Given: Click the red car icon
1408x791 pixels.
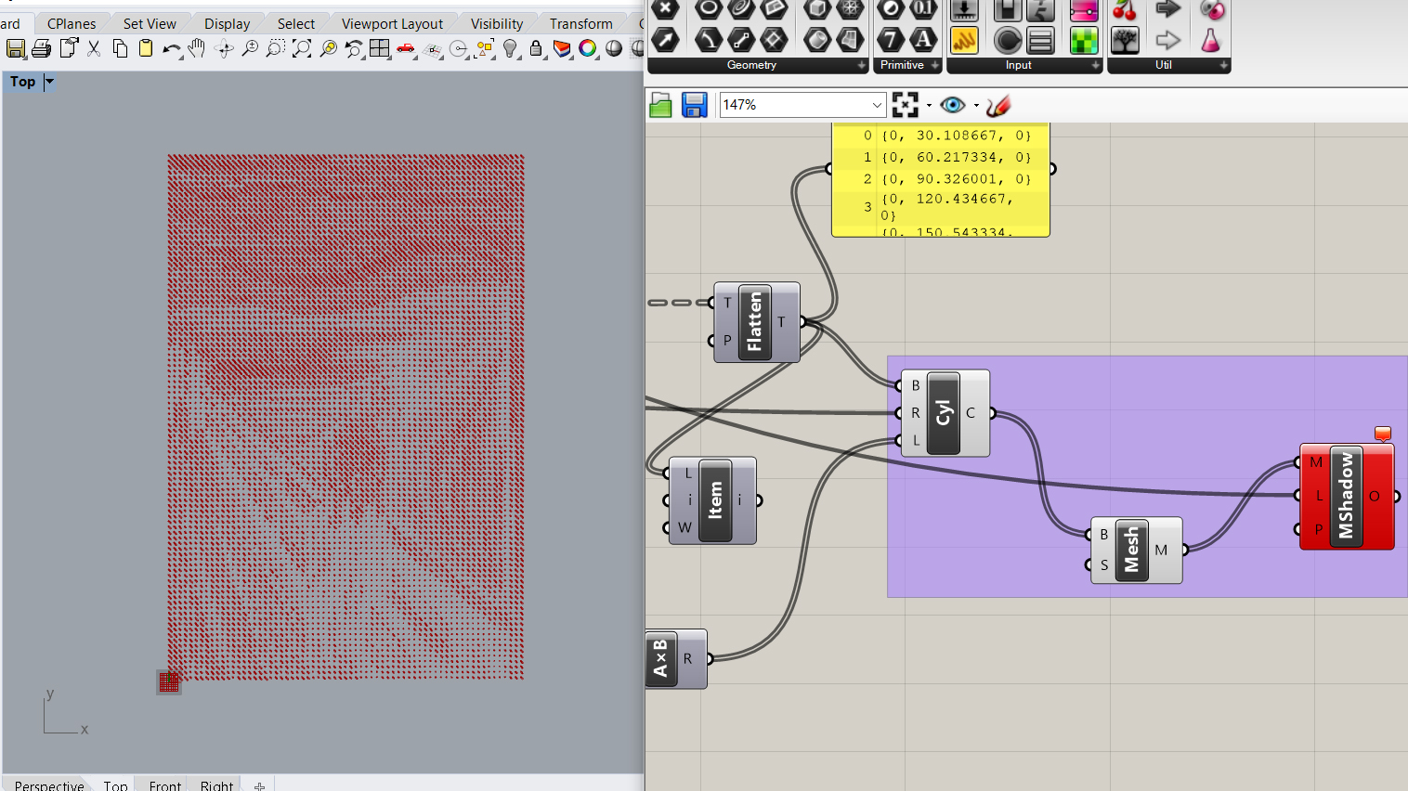Looking at the screenshot, I should 406,48.
